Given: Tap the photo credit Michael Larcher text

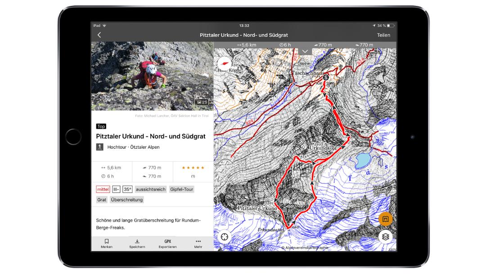Looking at the screenshot, I should click(172, 115).
